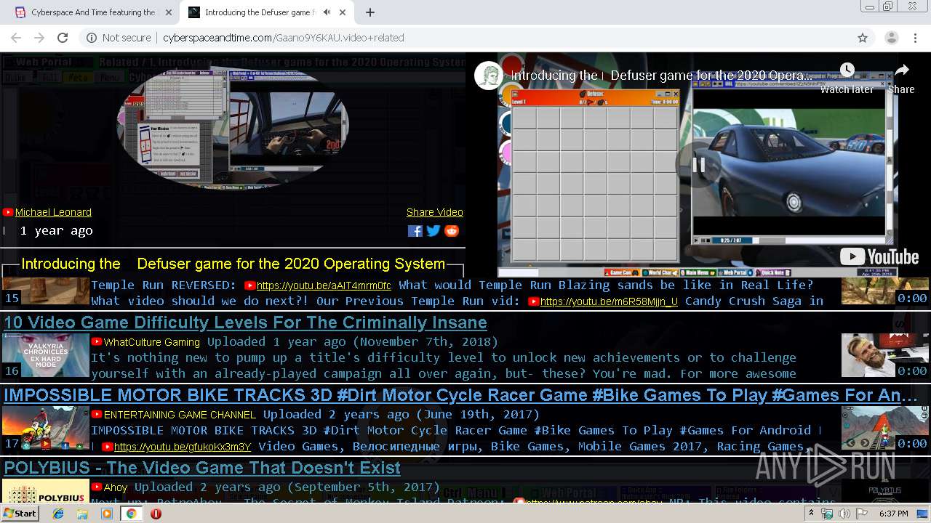Image resolution: width=931 pixels, height=523 pixels.
Task: View Not secure site info
Action: [119, 38]
